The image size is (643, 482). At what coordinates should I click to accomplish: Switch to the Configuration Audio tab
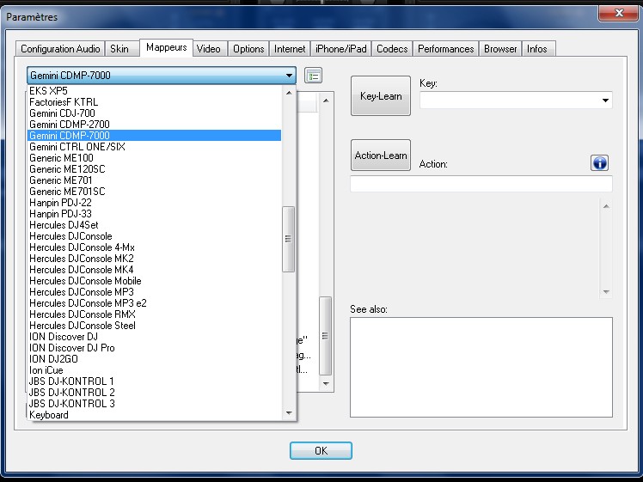pos(60,49)
